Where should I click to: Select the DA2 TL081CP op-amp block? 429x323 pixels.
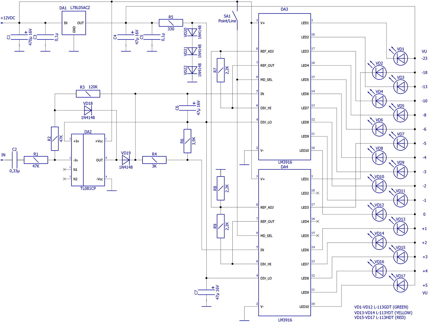pos(88,160)
